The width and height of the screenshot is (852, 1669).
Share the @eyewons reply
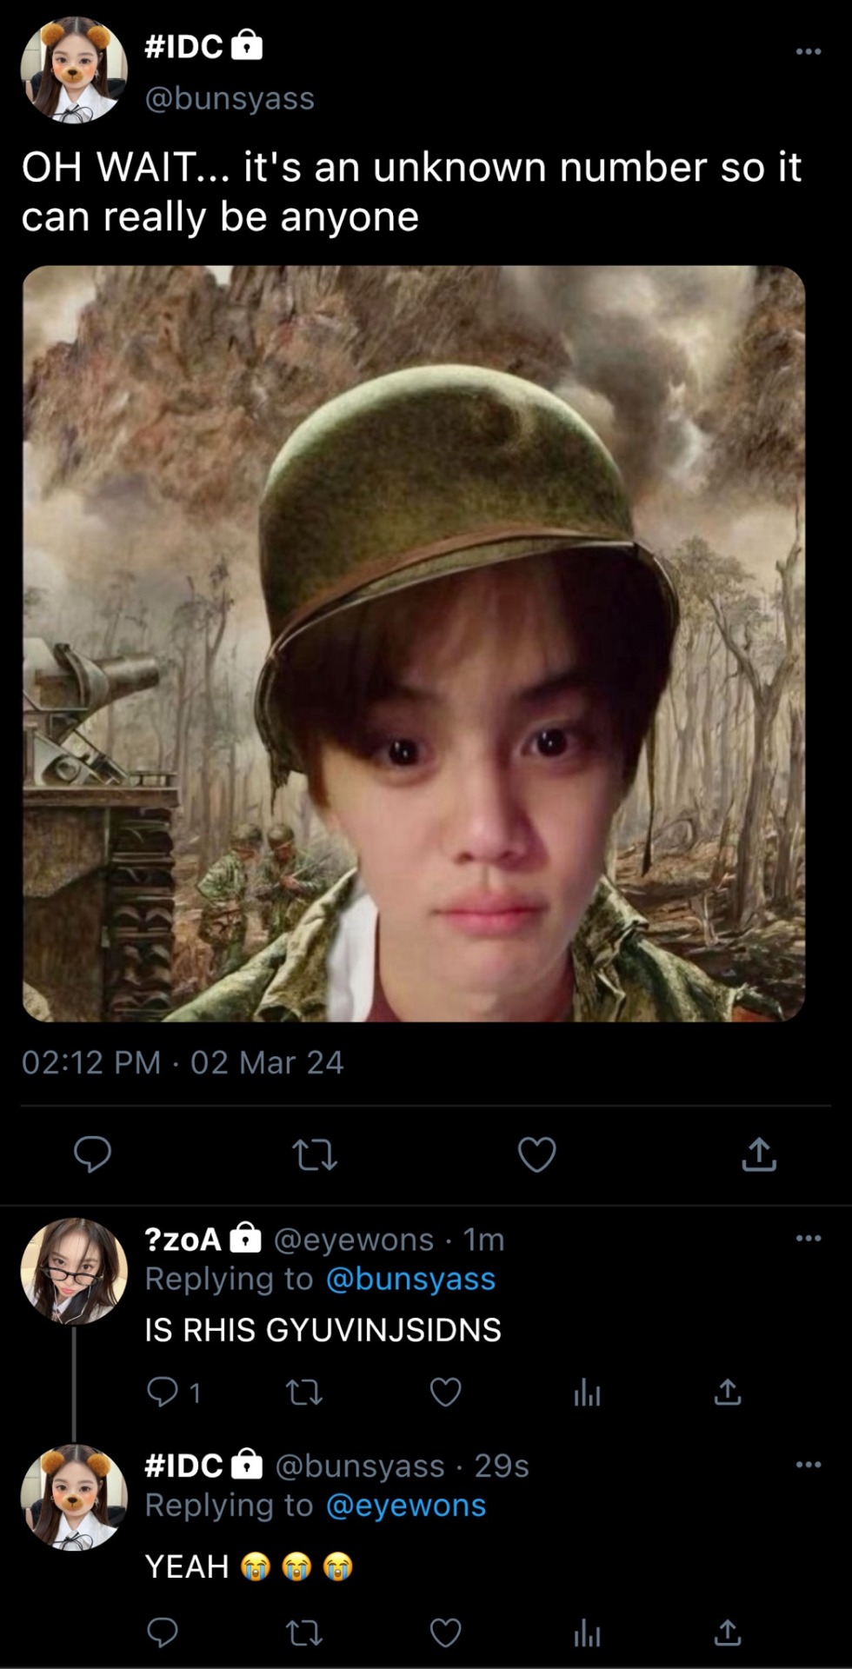[728, 1393]
